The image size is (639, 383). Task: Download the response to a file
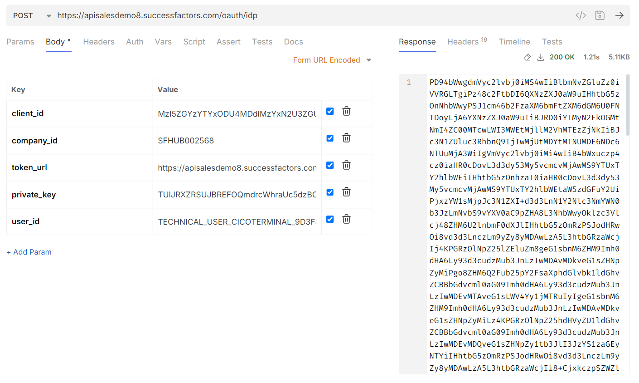pyautogui.click(x=541, y=57)
